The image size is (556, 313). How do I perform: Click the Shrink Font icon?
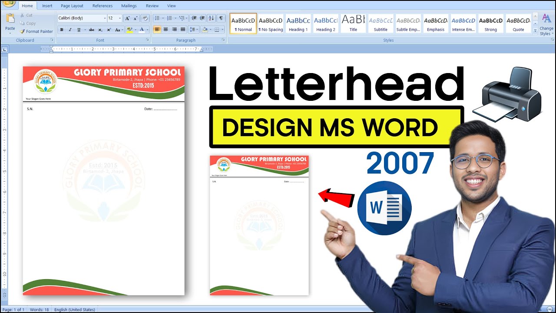coord(135,18)
